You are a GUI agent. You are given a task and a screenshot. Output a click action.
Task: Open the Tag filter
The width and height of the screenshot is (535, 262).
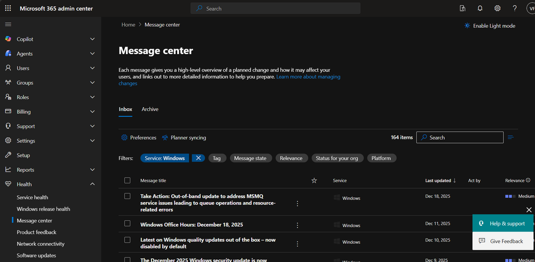pyautogui.click(x=217, y=158)
